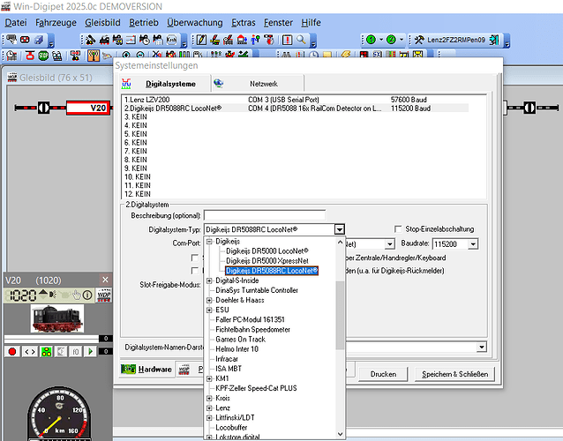The width and height of the screenshot is (563, 441).
Task: Click the green three-dot button in V20 panel
Action: point(46,352)
